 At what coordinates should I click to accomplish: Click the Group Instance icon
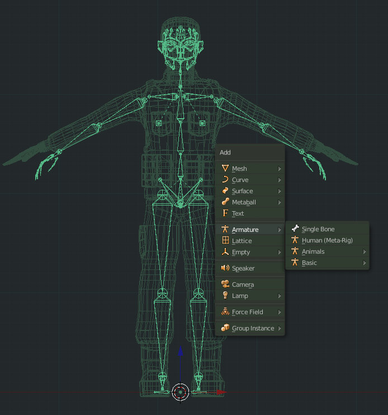click(x=225, y=328)
